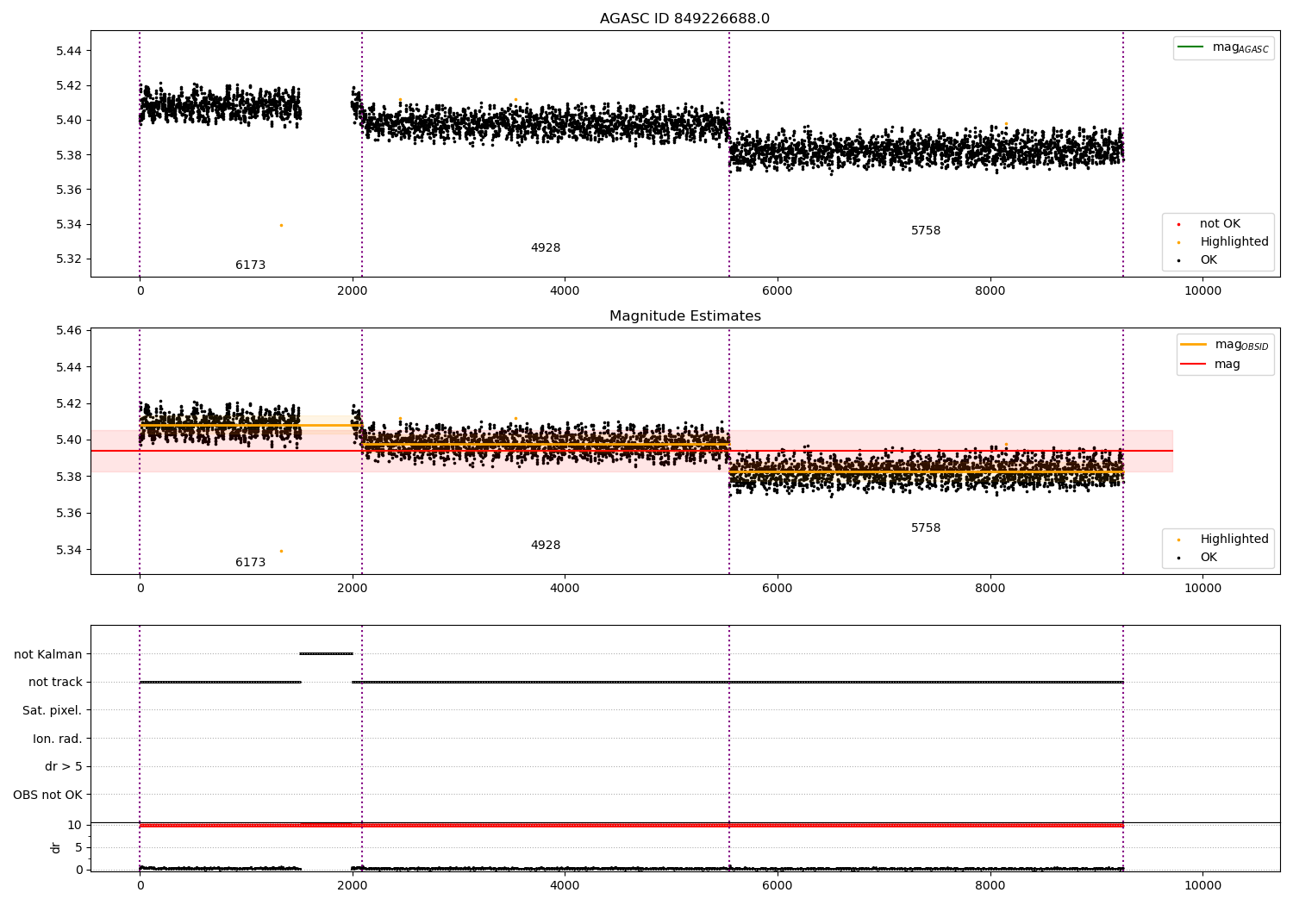The width and height of the screenshot is (1293, 905).
Task: Click the 5.32 y-tick in AGASC plot
Action: (67, 259)
